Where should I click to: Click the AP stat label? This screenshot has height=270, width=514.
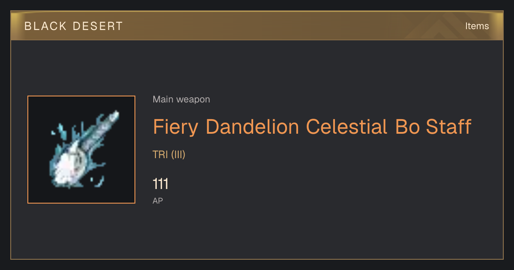(158, 201)
